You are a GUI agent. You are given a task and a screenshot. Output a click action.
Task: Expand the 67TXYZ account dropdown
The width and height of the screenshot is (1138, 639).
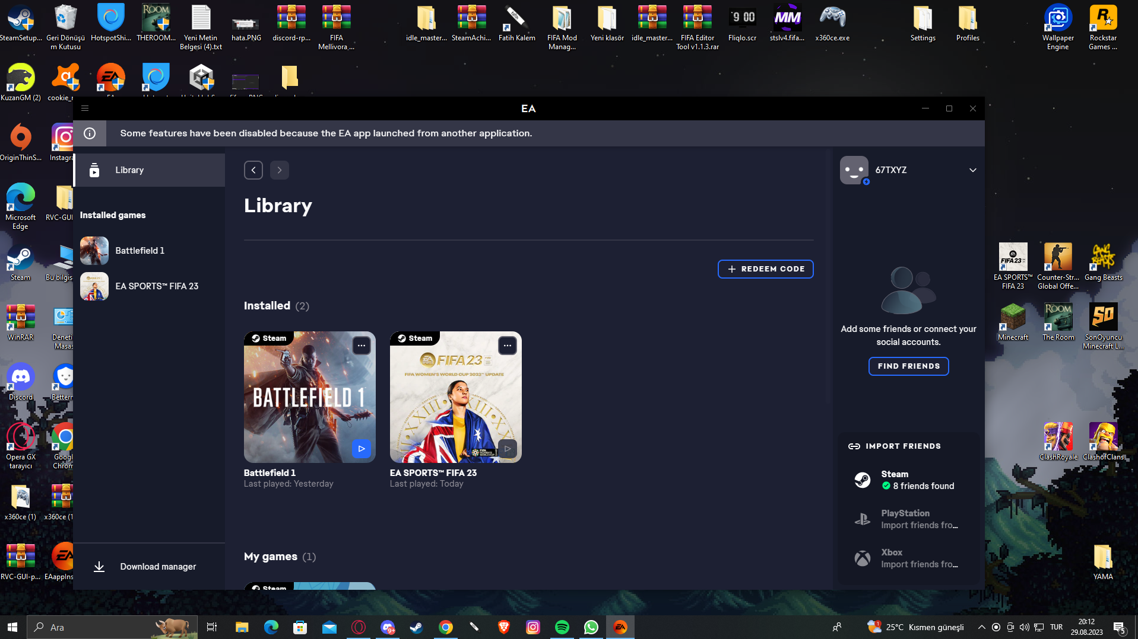click(x=973, y=170)
